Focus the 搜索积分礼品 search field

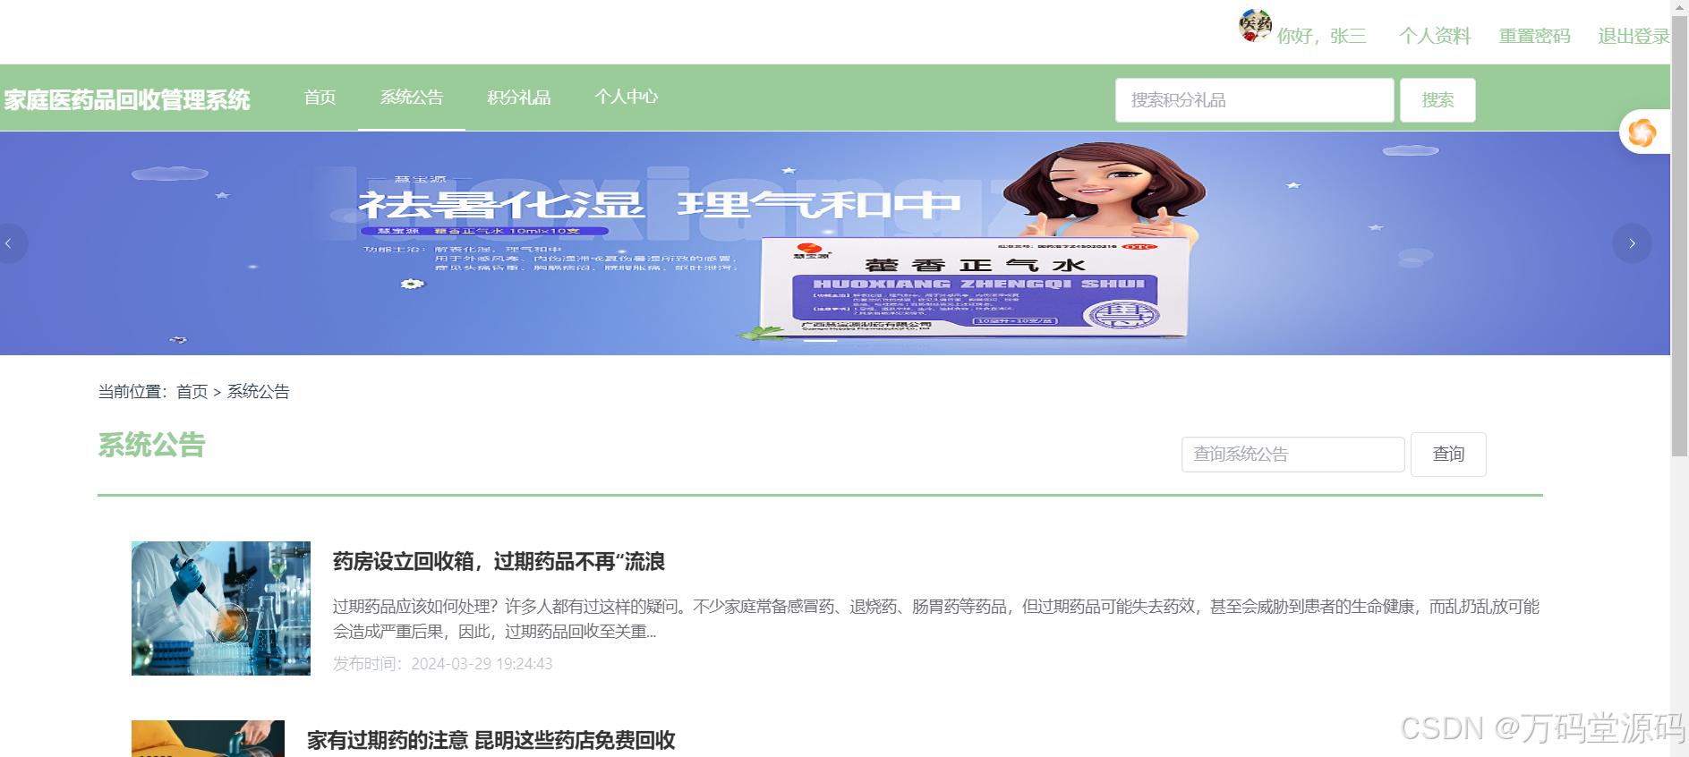pos(1254,100)
